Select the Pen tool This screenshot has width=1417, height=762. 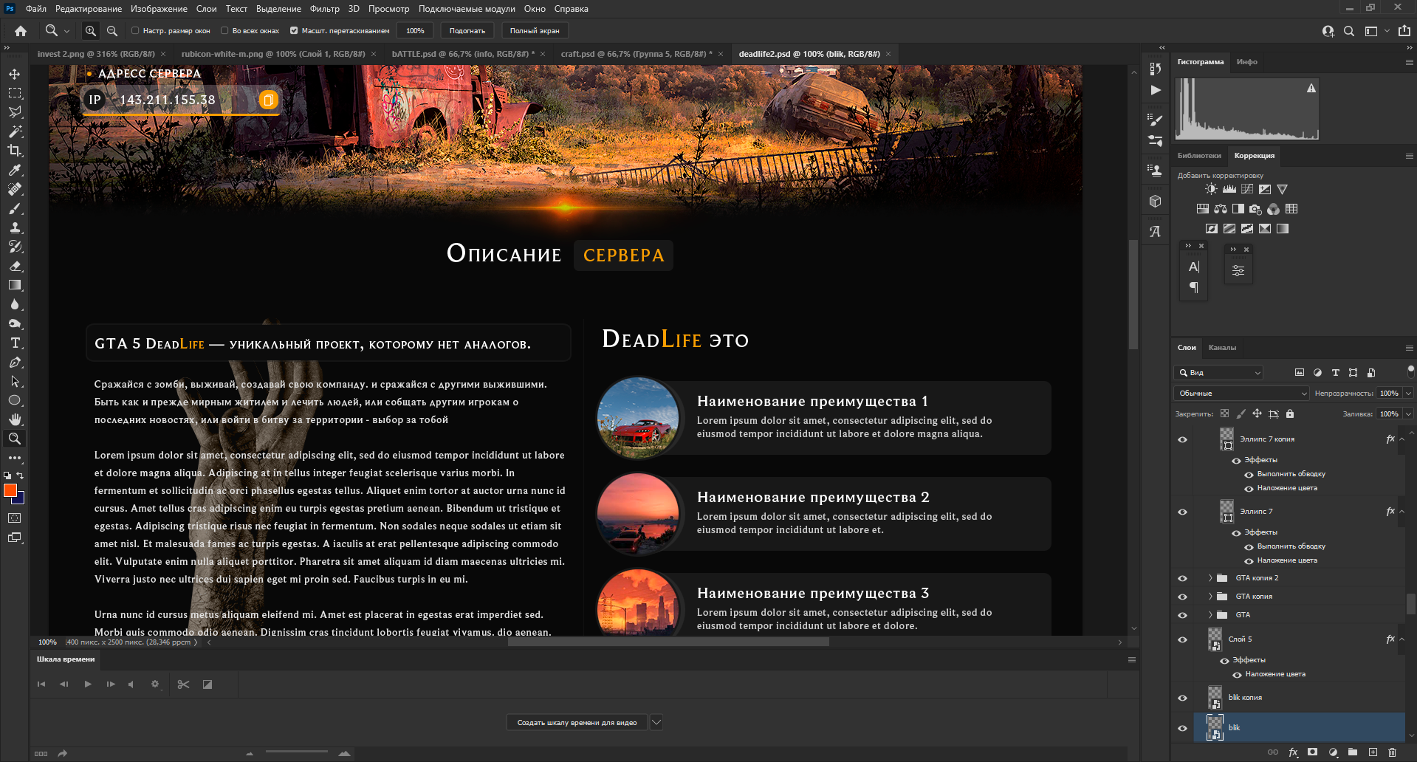click(x=15, y=362)
